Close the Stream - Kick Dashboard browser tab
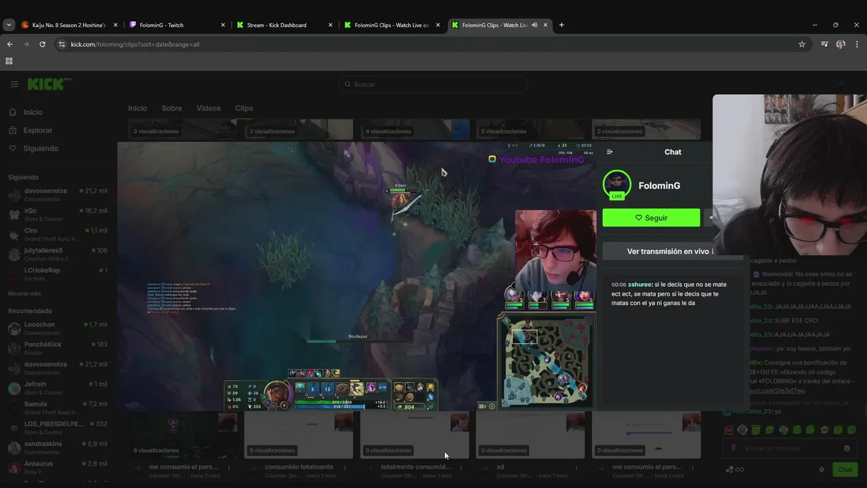Image resolution: width=867 pixels, height=488 pixels. pyautogui.click(x=331, y=25)
